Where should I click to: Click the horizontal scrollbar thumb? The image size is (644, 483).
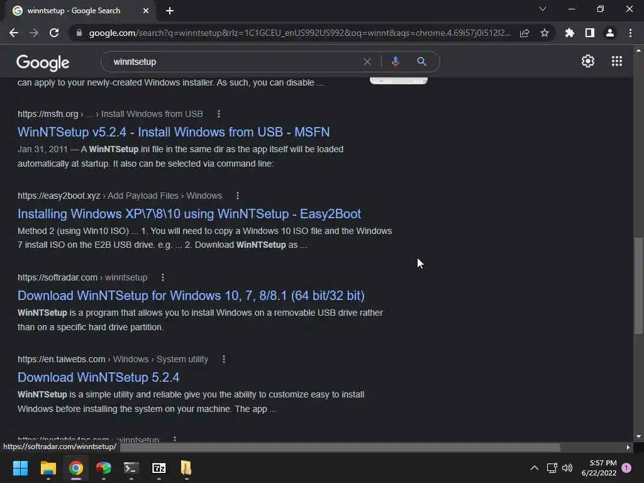pyautogui.click(x=340, y=447)
